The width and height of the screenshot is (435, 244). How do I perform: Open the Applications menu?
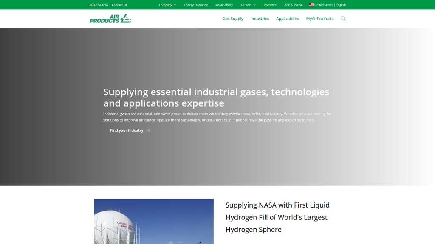[288, 19]
